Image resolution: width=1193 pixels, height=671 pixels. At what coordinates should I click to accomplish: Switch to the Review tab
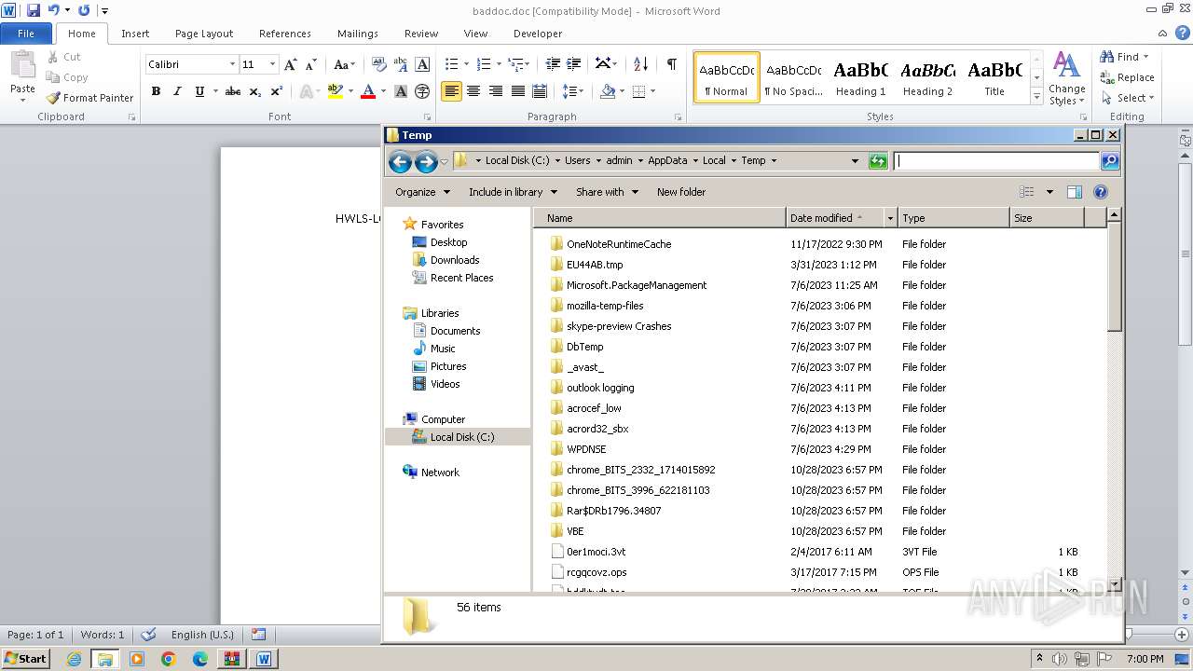(421, 34)
